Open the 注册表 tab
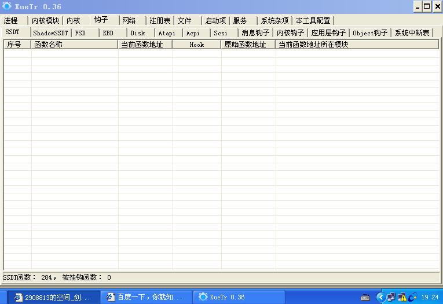443x304 pixels. 159,21
